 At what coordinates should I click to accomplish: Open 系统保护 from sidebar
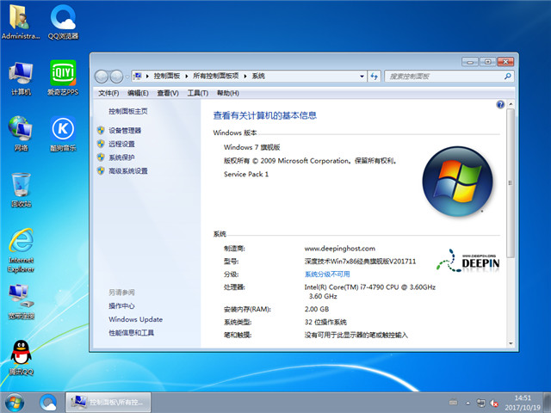(121, 157)
